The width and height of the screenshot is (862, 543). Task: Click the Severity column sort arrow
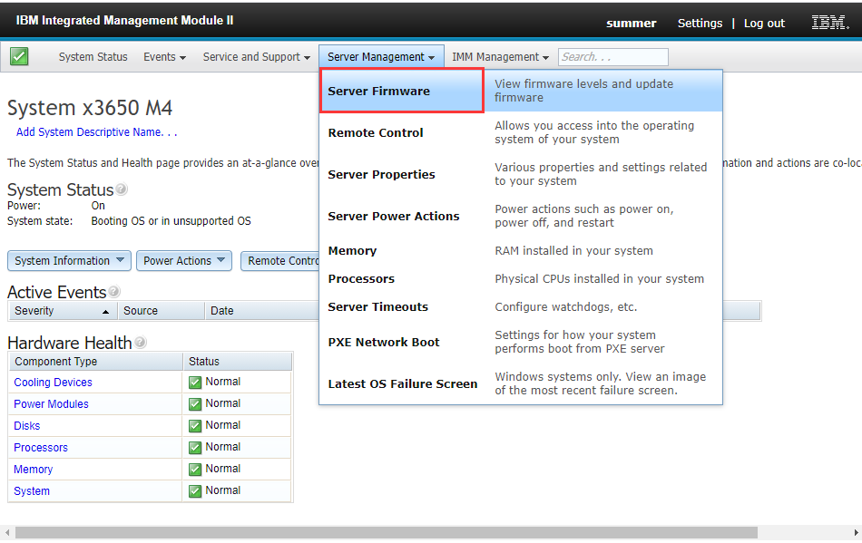(105, 311)
